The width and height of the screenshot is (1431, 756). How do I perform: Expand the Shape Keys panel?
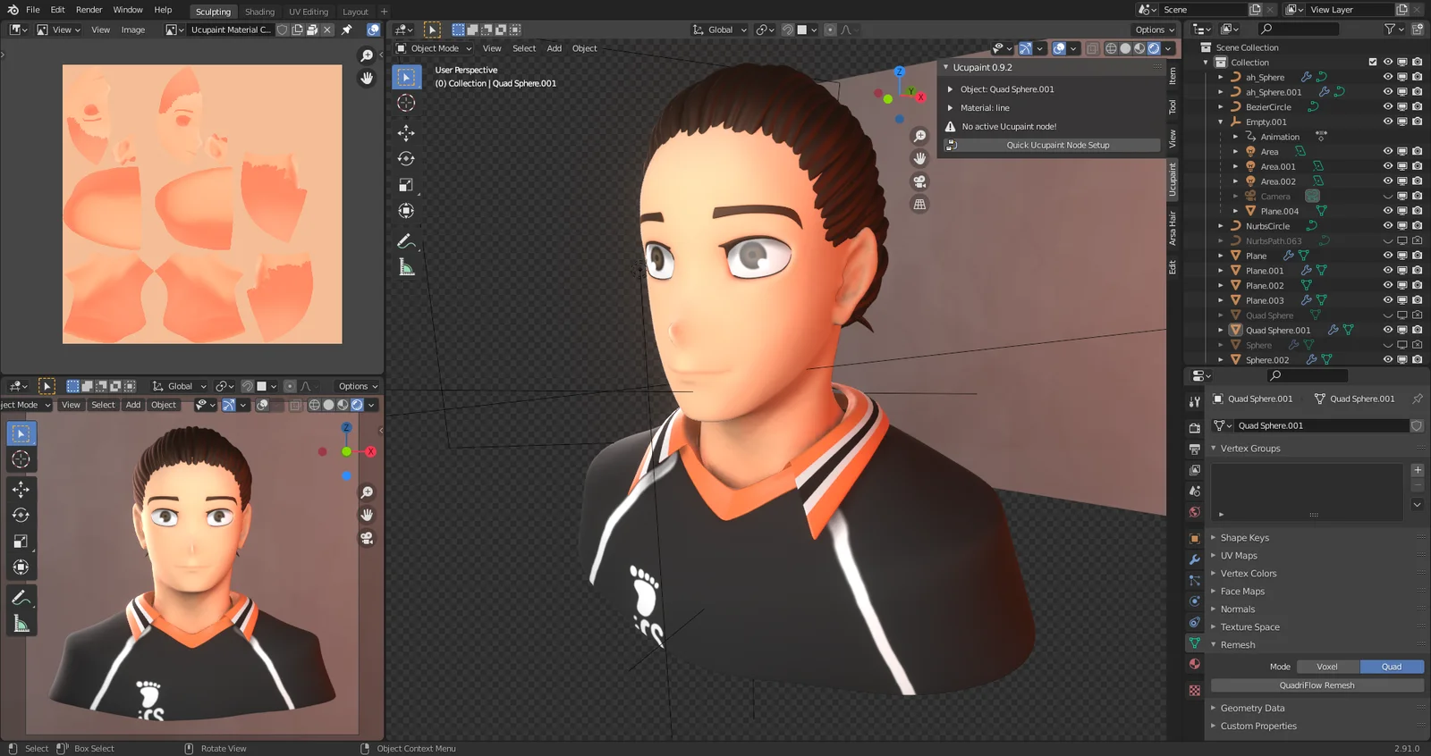pyautogui.click(x=1244, y=538)
